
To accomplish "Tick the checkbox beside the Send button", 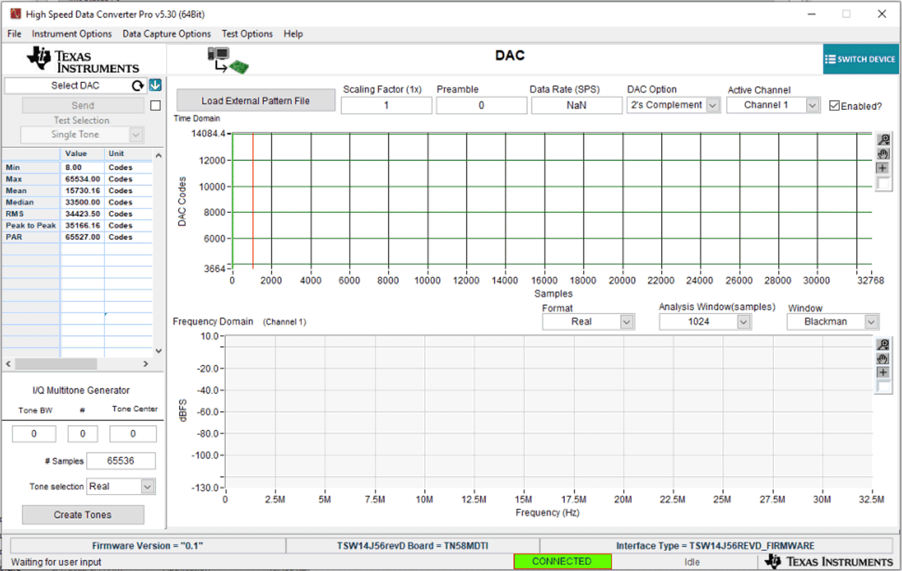I will pos(155,105).
